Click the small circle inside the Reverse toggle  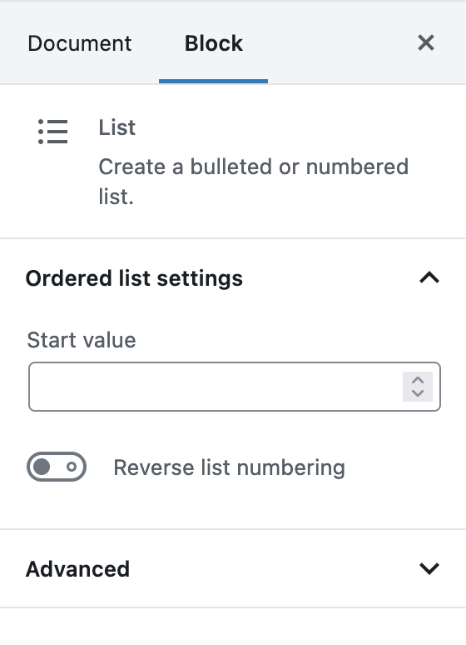(72, 467)
